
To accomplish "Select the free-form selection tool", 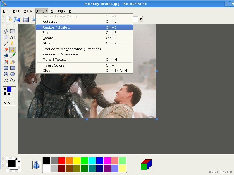I will [x=6, y=31].
